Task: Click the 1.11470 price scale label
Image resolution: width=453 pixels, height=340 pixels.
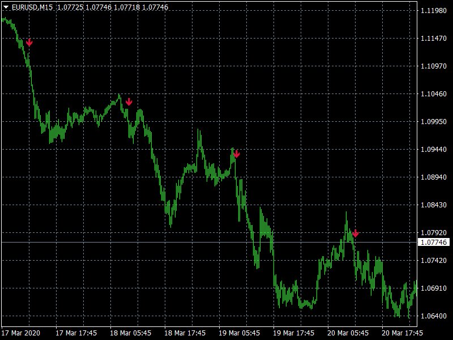Action: point(434,39)
